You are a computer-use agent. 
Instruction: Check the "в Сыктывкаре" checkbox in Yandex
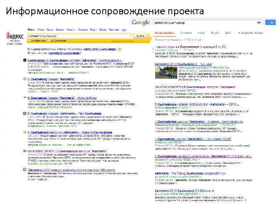tap(49, 41)
